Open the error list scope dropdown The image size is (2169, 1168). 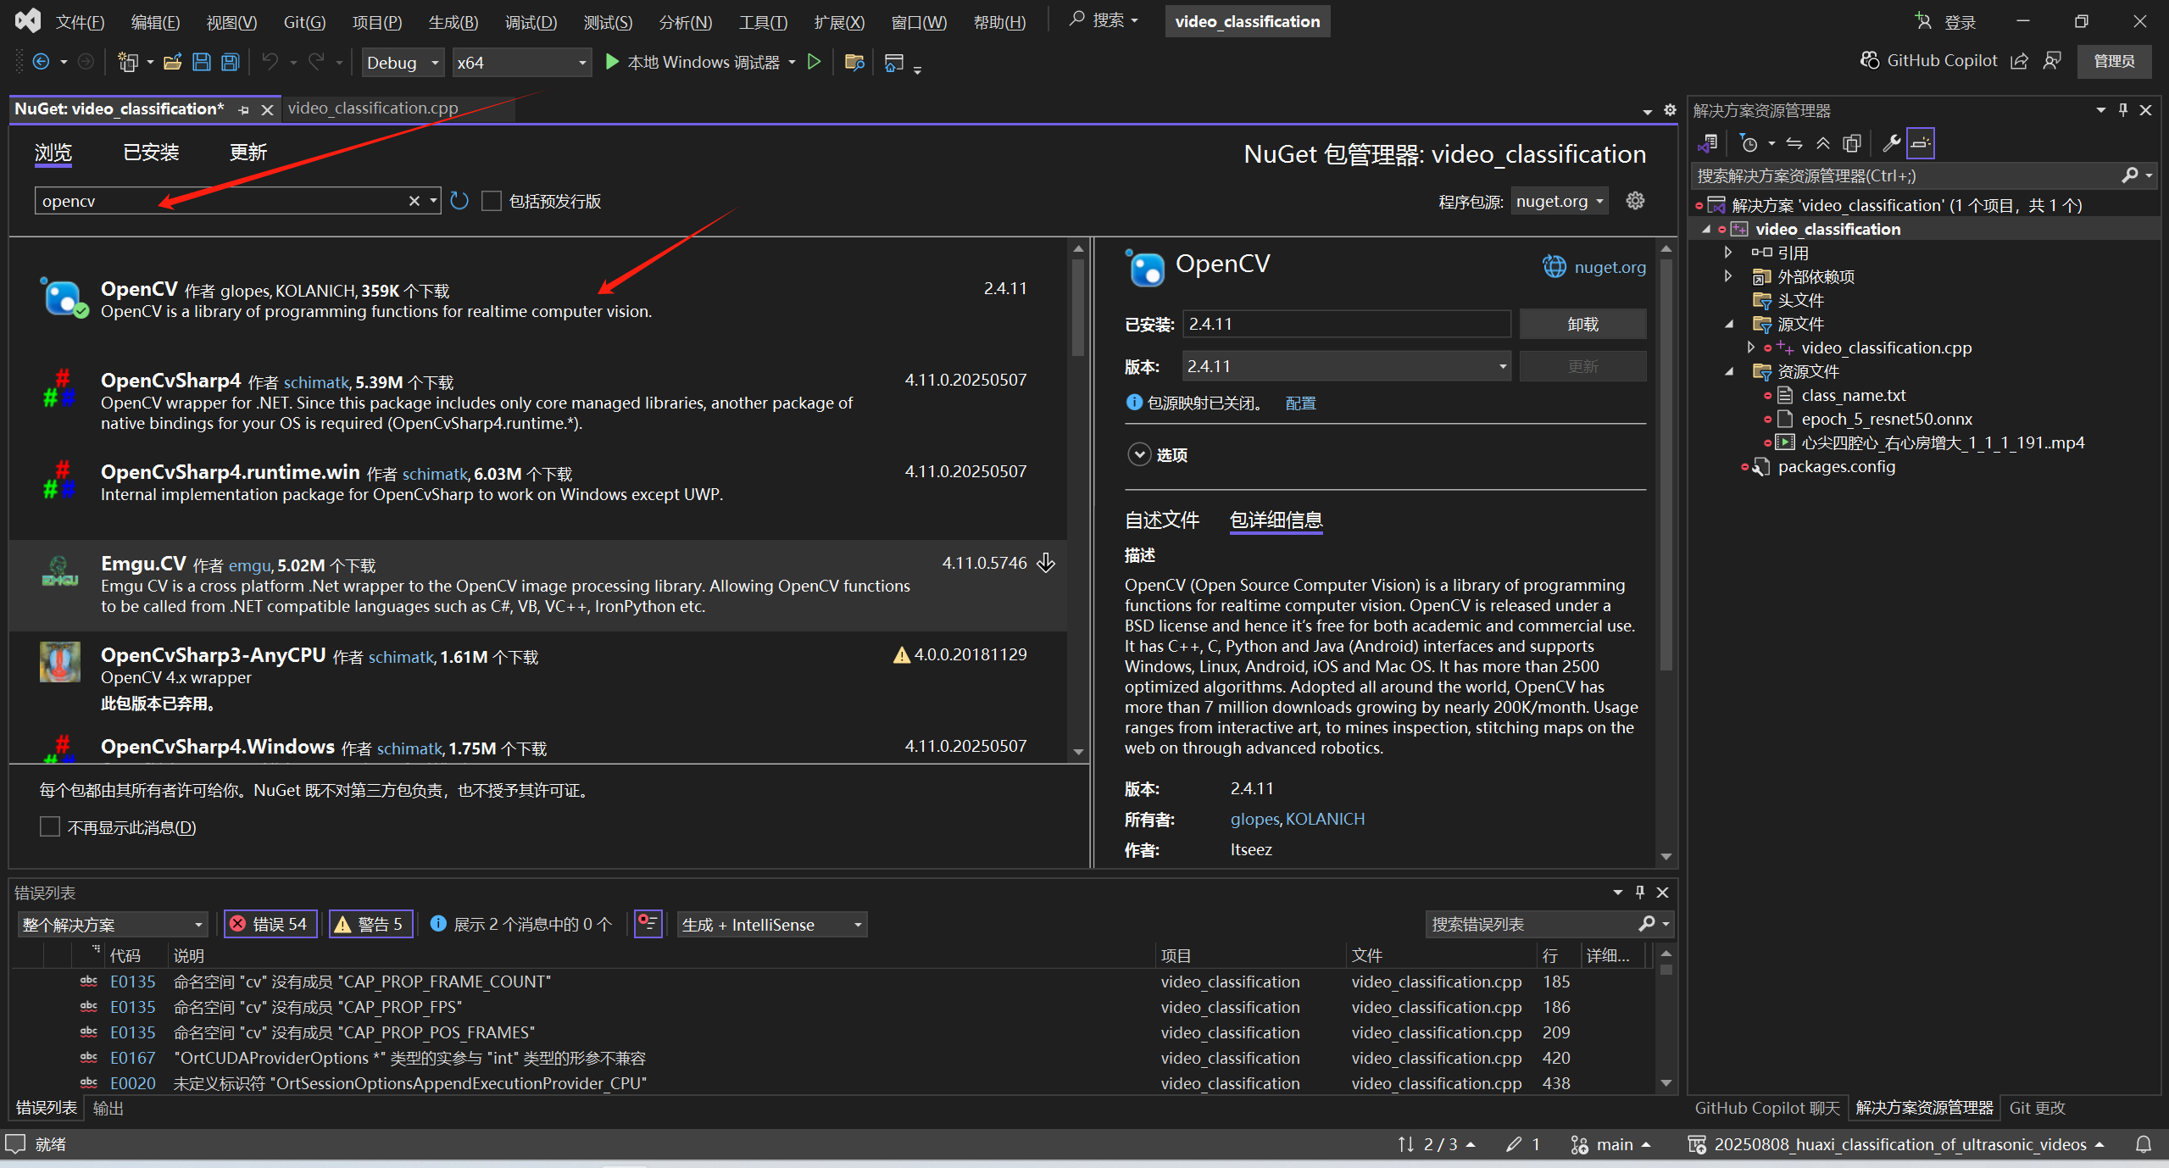pyautogui.click(x=113, y=924)
